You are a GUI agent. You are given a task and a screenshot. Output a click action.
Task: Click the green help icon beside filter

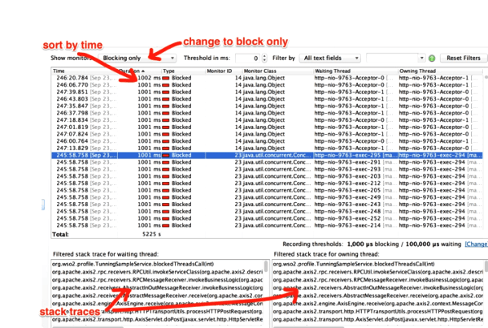pos(432,58)
